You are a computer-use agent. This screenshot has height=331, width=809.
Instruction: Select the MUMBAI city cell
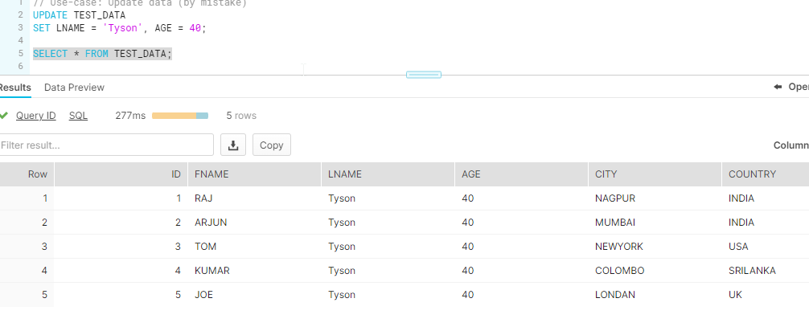pos(655,223)
